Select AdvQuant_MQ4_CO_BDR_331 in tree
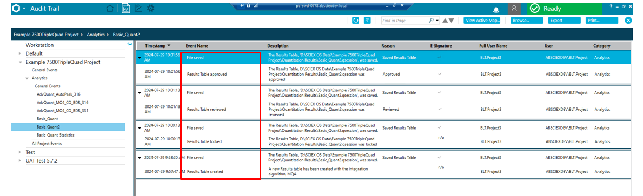 [x=63, y=111]
